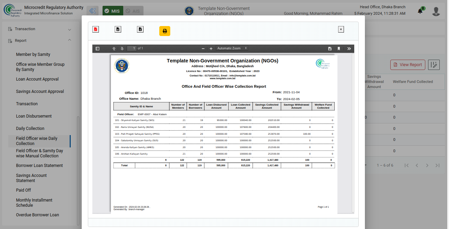Open notifications bell
Viewport: 449px width, 229px height.
420,11
